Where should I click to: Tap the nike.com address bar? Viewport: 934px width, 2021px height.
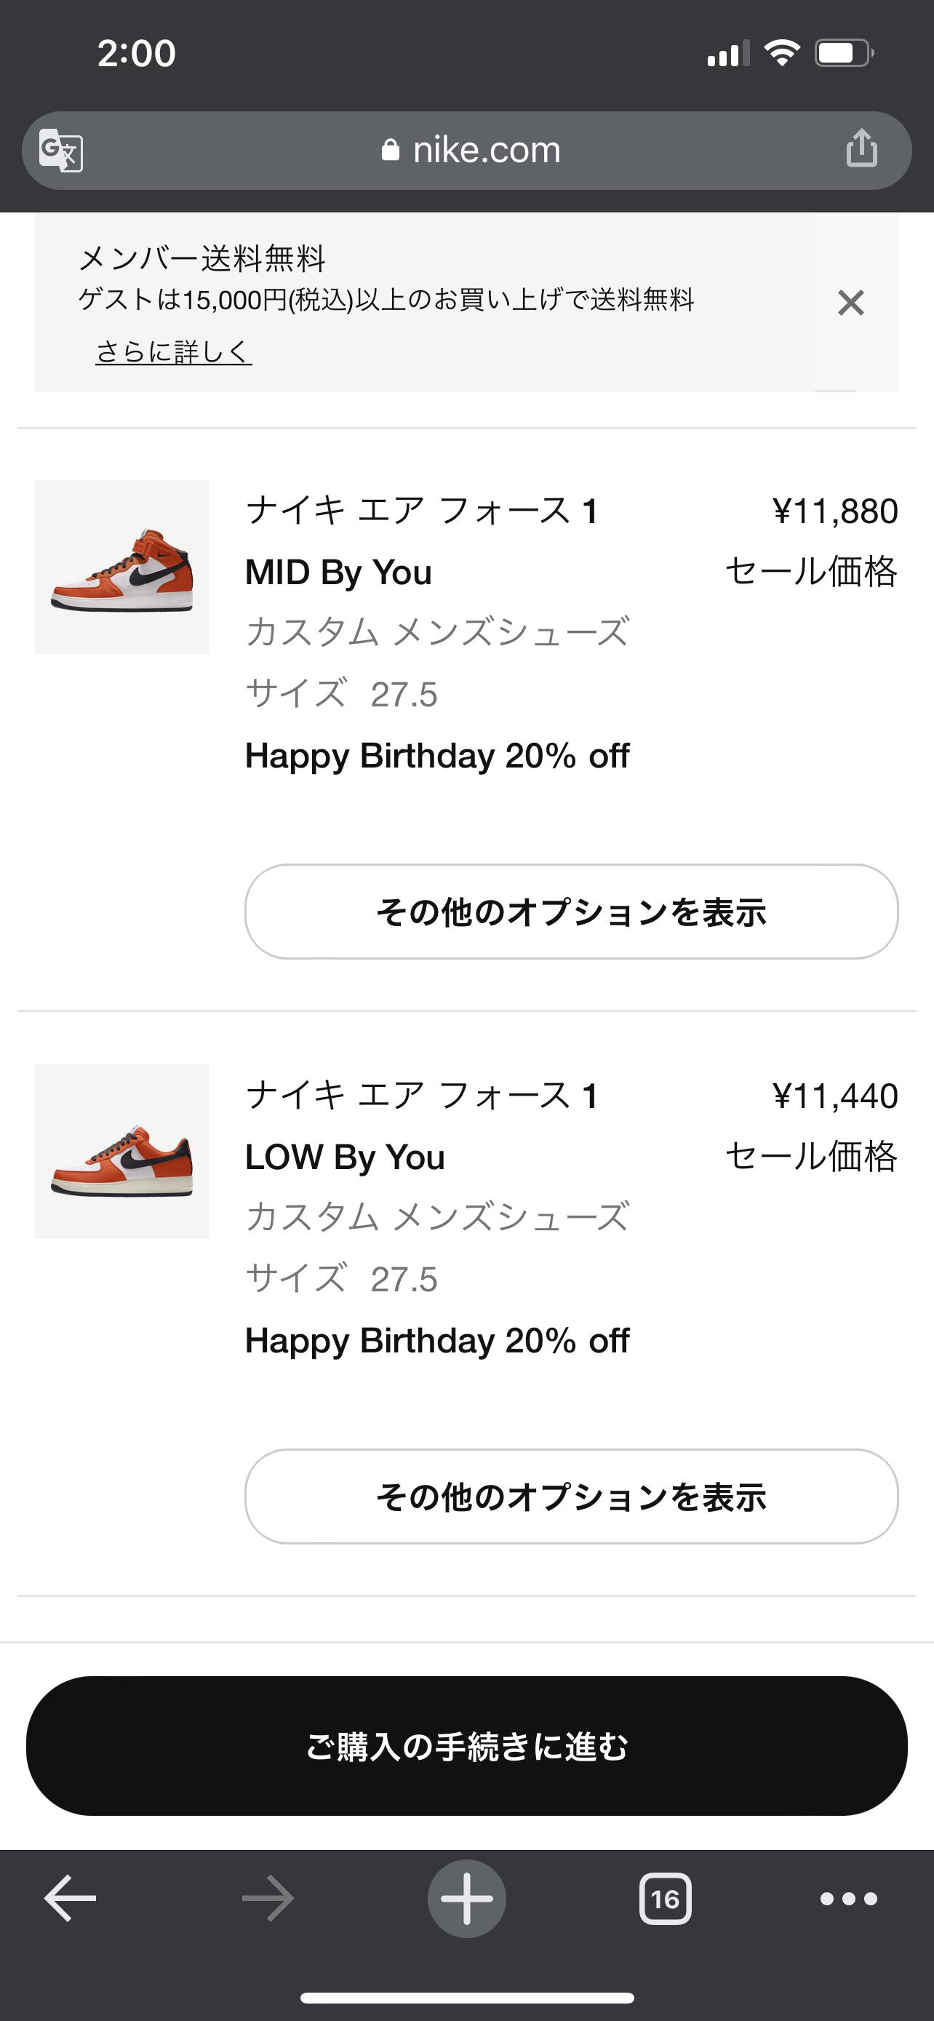(x=486, y=150)
